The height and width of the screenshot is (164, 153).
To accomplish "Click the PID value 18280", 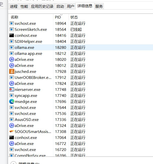I will coord(60,48).
